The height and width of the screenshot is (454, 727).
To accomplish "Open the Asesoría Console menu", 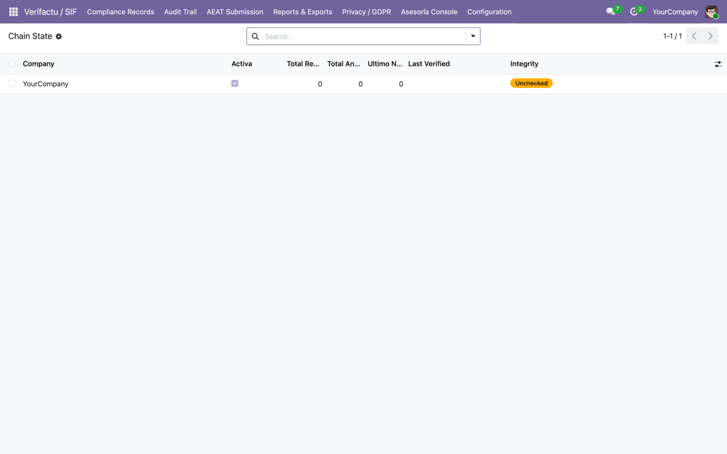I will (x=429, y=12).
